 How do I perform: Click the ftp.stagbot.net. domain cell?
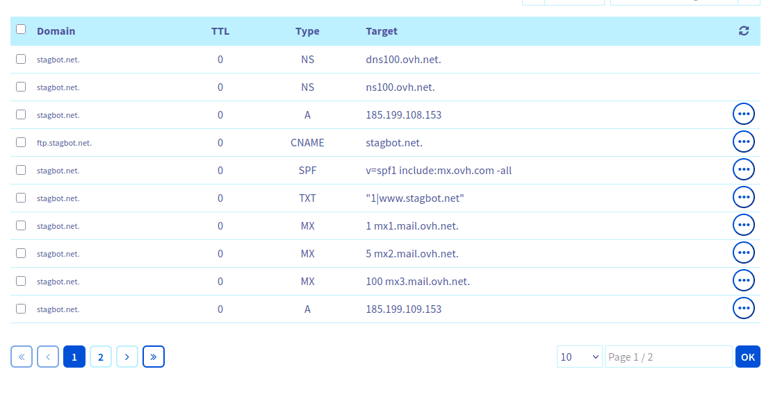click(x=64, y=143)
